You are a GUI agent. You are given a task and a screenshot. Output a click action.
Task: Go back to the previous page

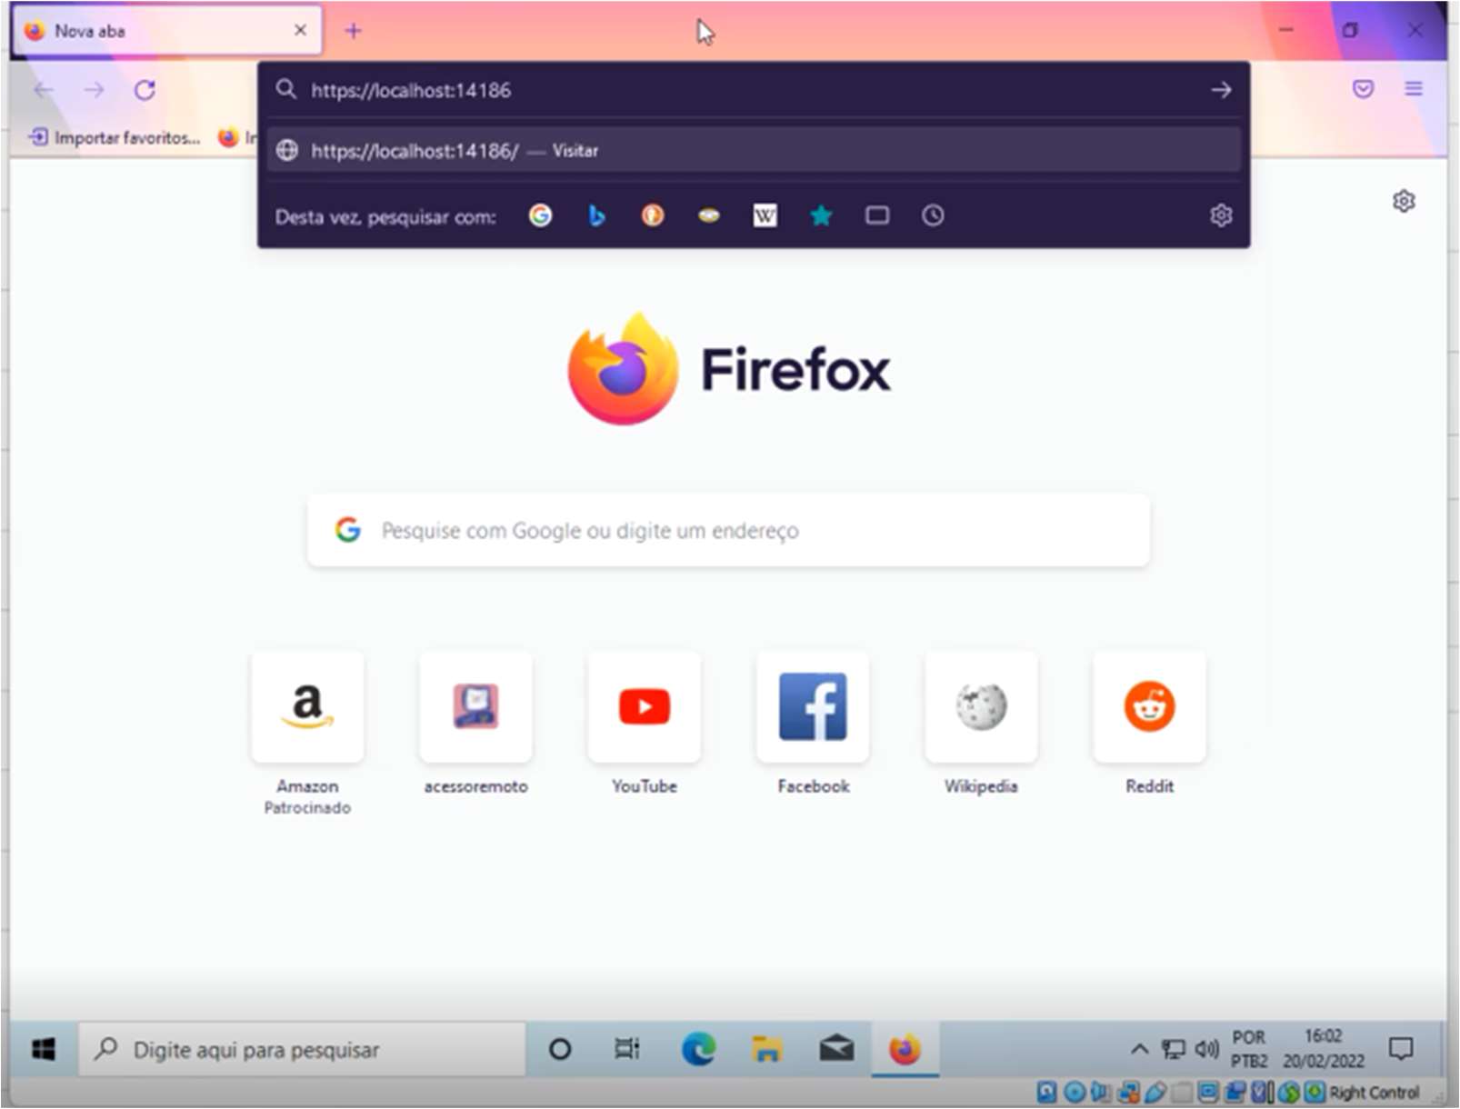pyautogui.click(x=43, y=90)
